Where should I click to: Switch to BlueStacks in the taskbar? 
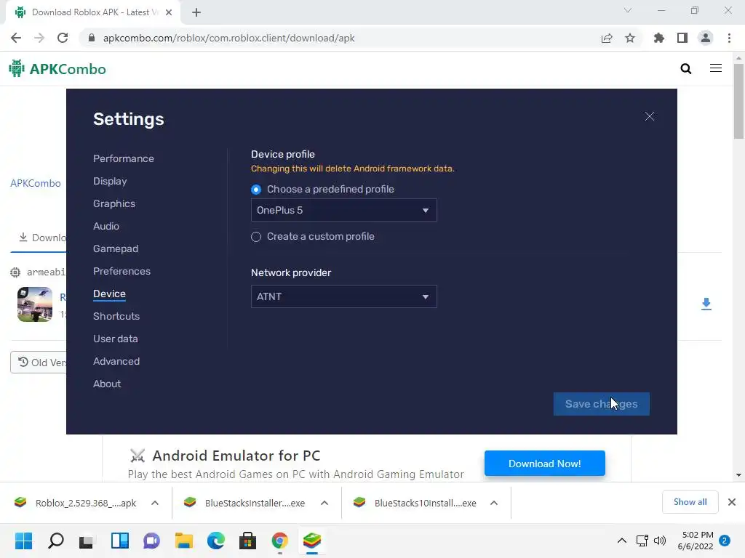311,541
